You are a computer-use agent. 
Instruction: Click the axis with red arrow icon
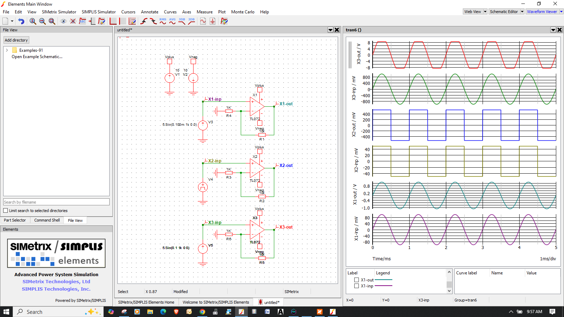[92, 21]
